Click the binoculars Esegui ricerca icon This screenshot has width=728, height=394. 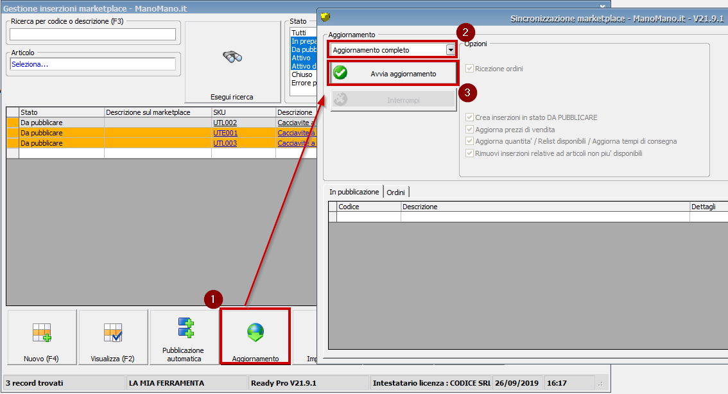pyautogui.click(x=232, y=57)
